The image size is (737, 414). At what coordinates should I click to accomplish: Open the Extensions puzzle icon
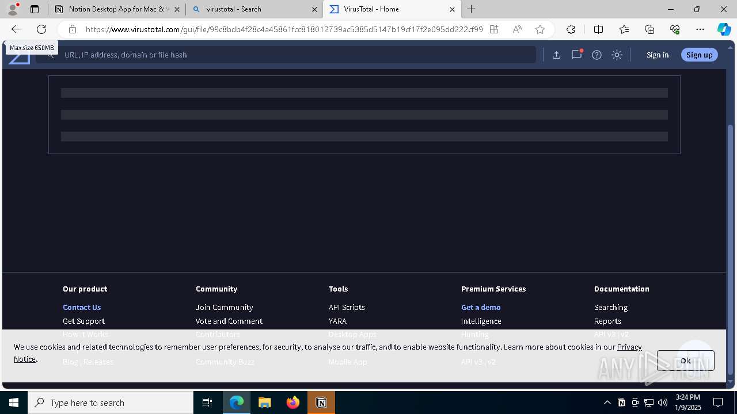pos(571,29)
